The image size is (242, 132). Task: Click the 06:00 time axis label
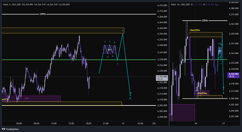point(19,123)
